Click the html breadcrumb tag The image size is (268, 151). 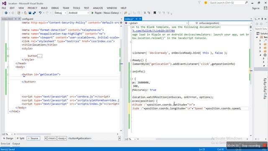52,138
